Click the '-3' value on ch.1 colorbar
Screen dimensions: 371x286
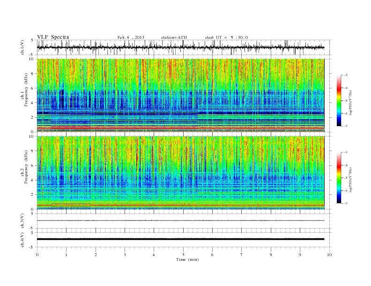pos(346,75)
